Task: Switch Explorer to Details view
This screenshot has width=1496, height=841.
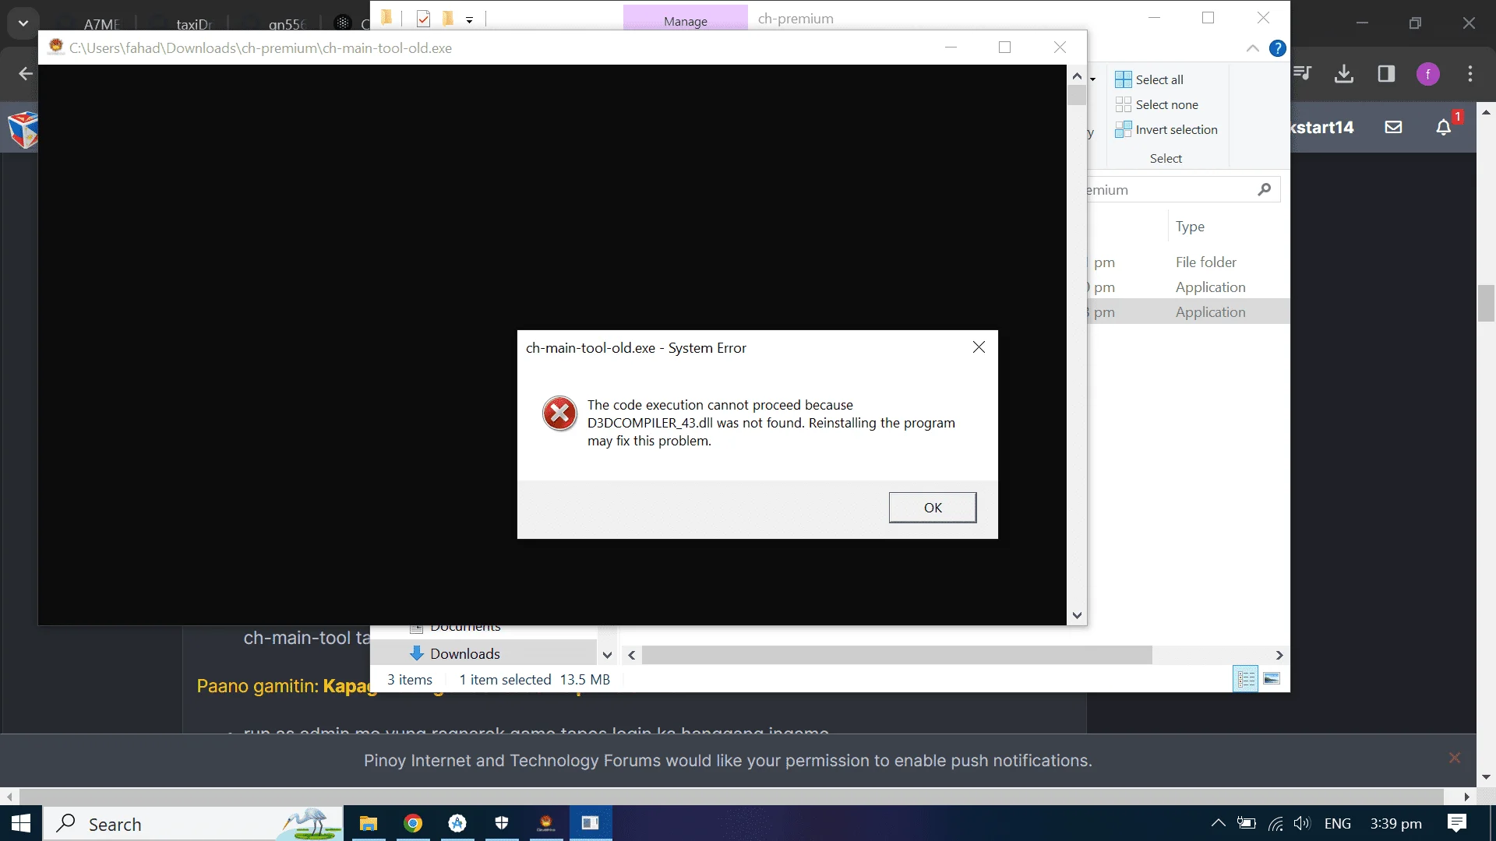Action: 1246,679
